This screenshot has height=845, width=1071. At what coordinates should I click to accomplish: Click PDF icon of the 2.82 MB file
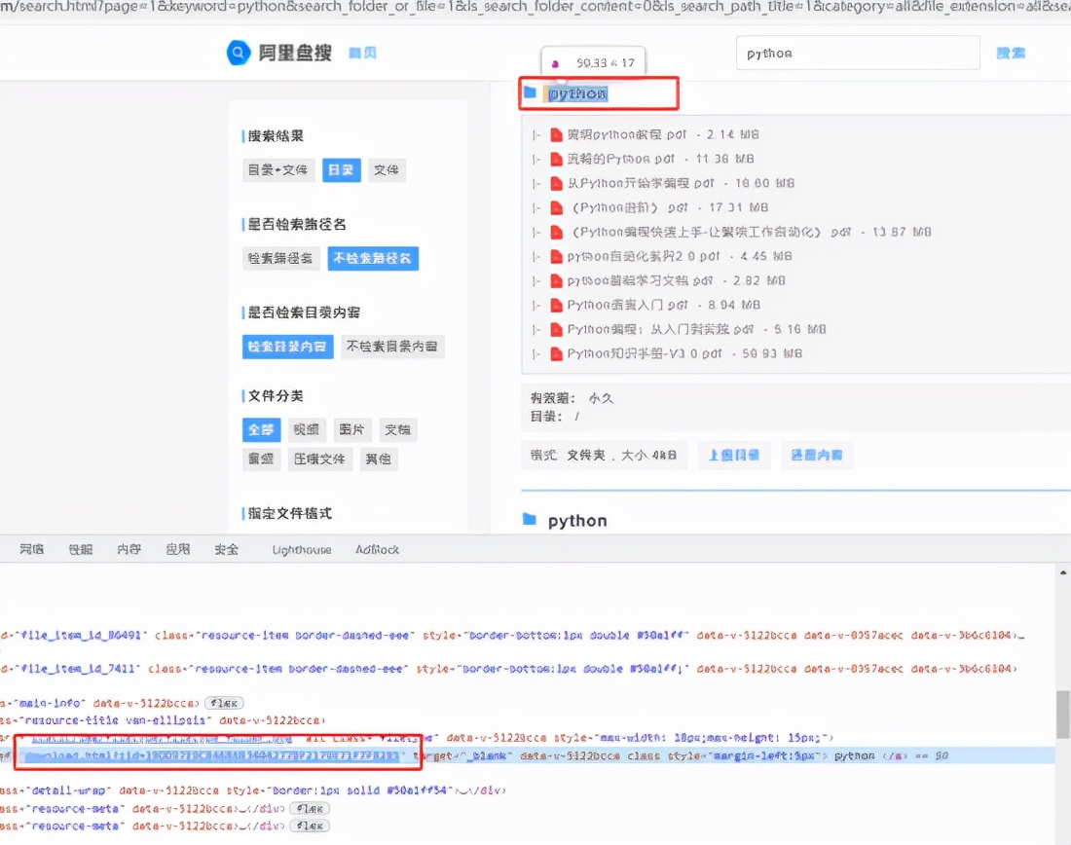tap(556, 280)
